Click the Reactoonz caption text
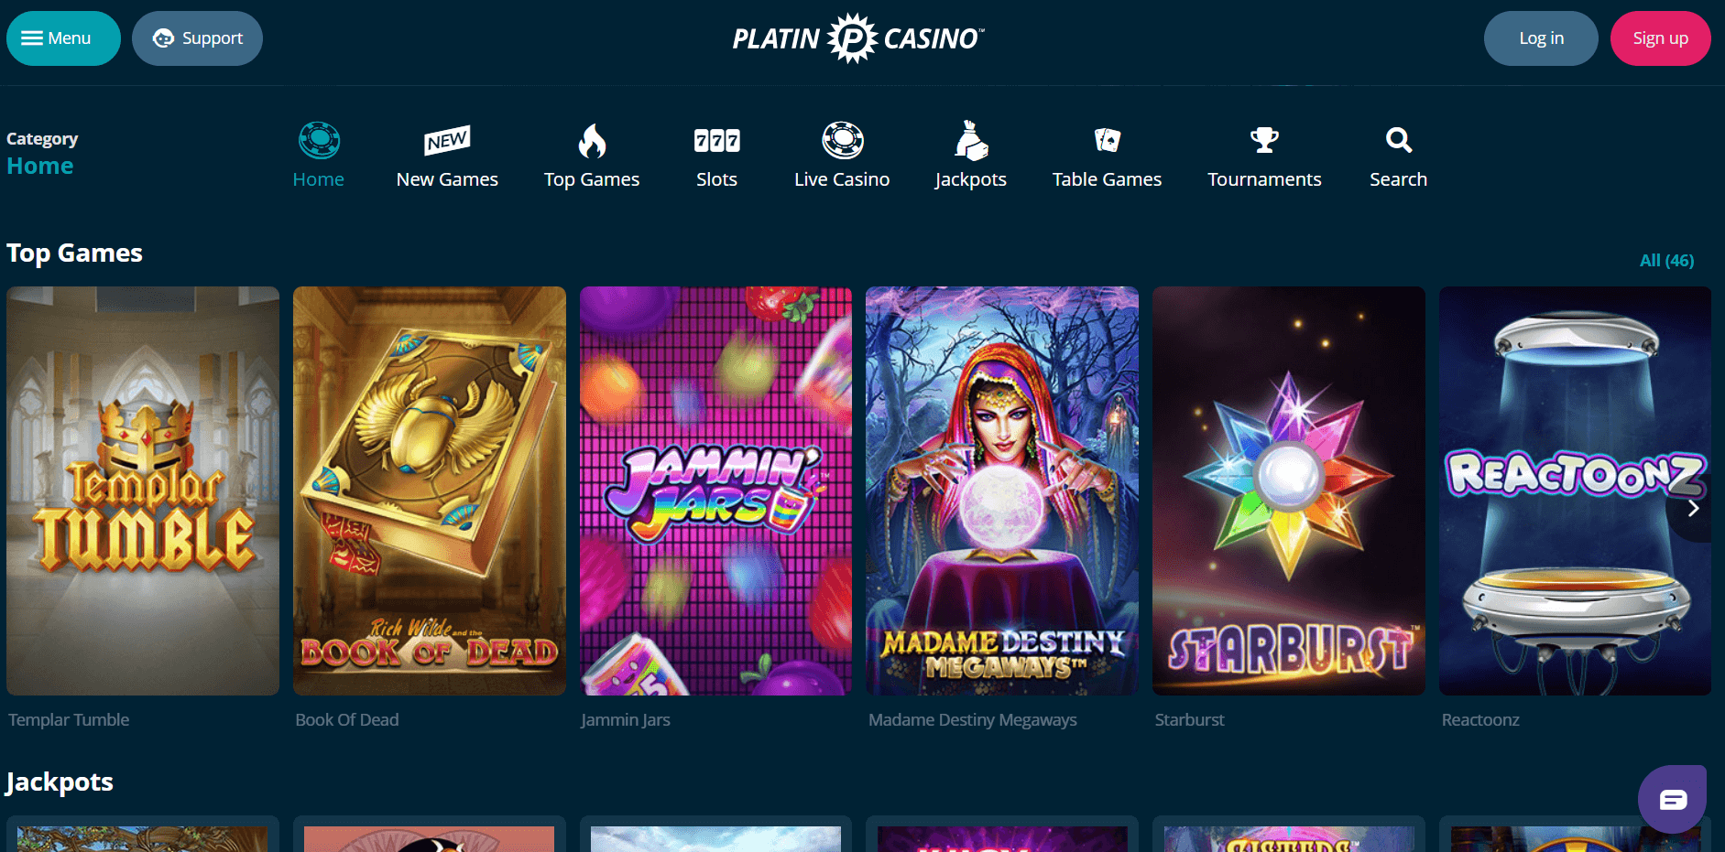This screenshot has height=852, width=1725. (1480, 719)
